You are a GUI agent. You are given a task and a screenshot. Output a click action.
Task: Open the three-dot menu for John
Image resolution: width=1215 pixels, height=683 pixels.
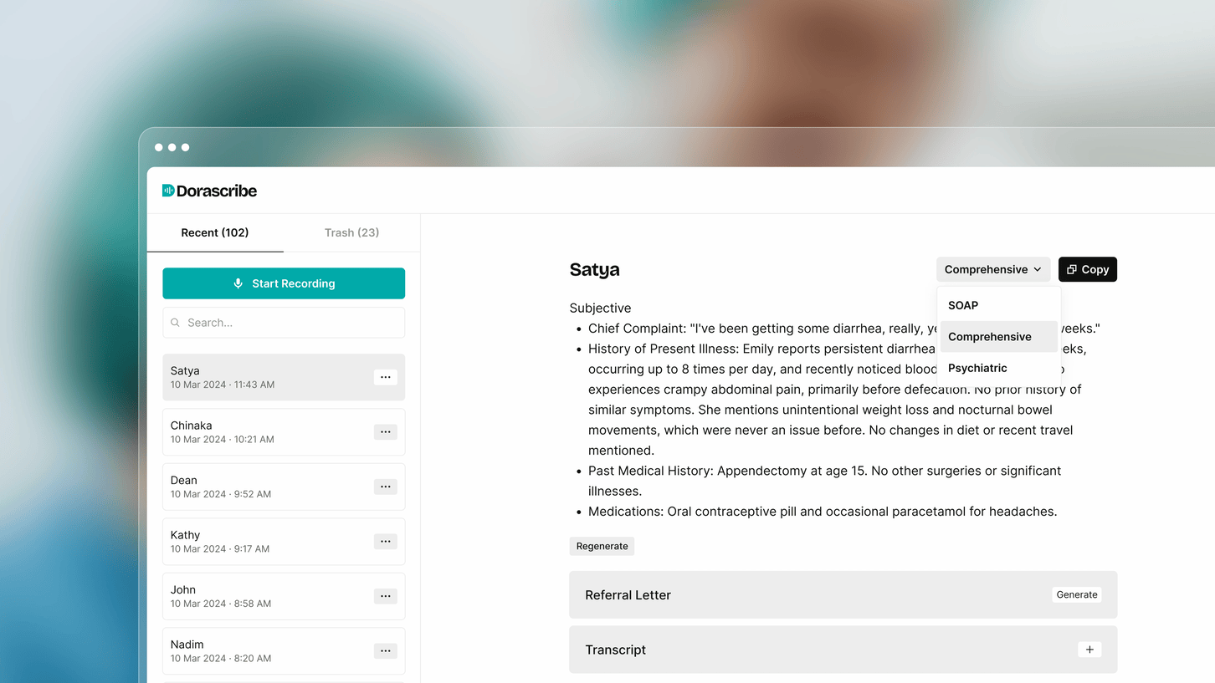[385, 596]
